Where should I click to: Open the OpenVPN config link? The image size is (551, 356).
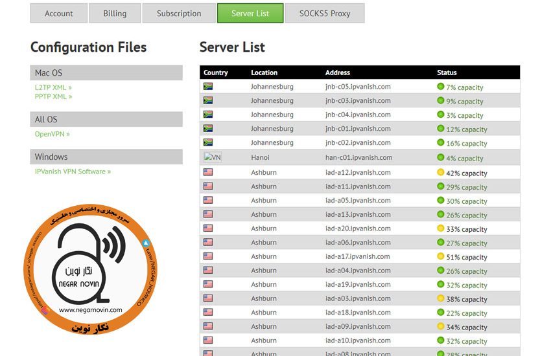[52, 134]
